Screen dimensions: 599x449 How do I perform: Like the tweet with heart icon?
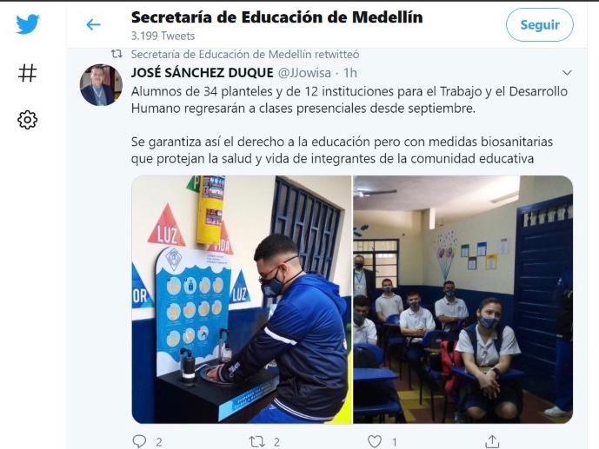pyautogui.click(x=375, y=441)
